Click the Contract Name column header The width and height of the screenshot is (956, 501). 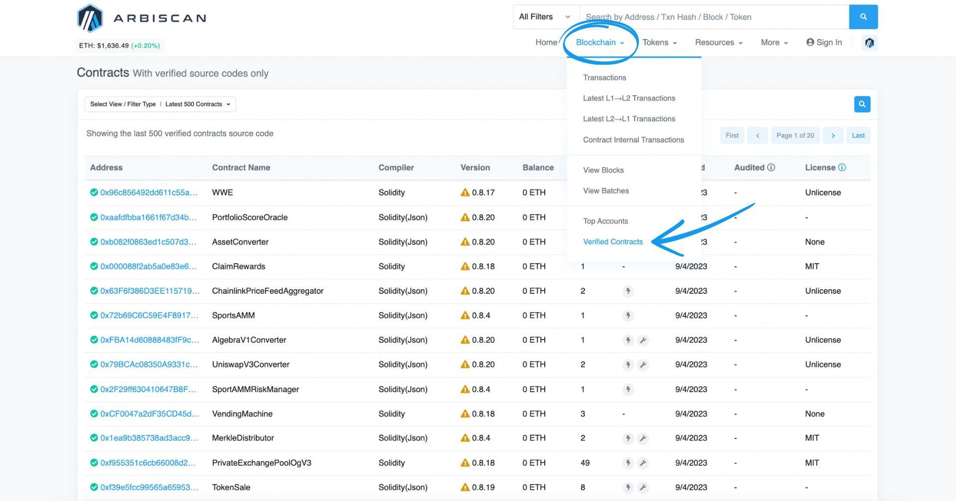point(241,167)
